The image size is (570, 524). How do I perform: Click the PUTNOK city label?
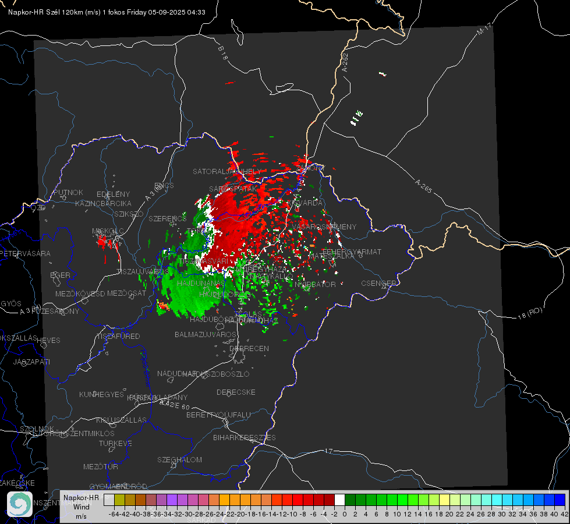(x=68, y=192)
